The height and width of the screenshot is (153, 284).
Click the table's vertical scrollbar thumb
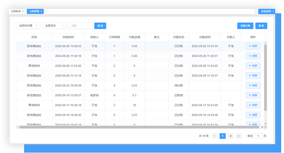point(266,78)
